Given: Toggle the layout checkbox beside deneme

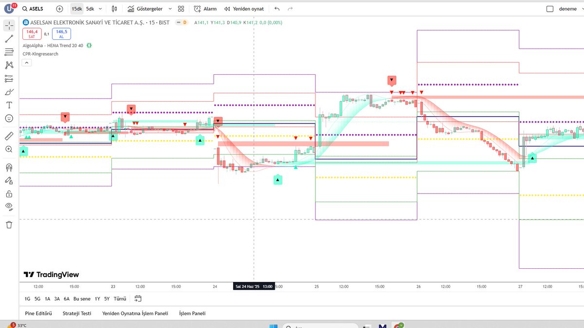Looking at the screenshot, I should [x=550, y=9].
